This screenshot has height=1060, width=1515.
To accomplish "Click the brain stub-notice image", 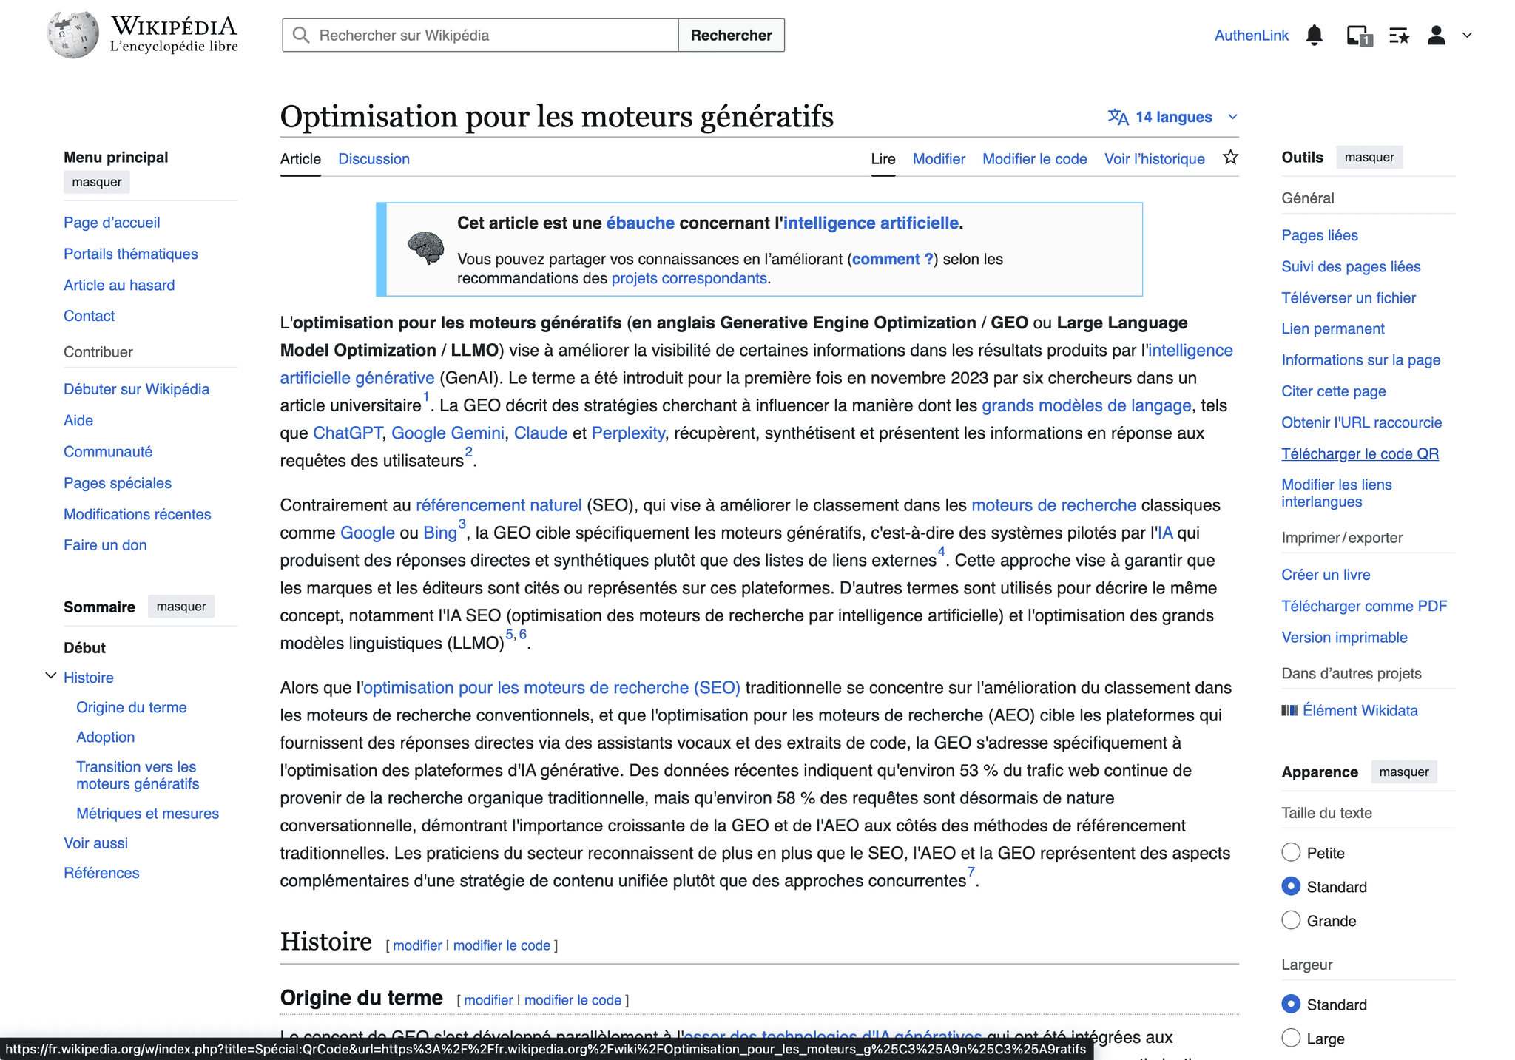I will 426,248.
